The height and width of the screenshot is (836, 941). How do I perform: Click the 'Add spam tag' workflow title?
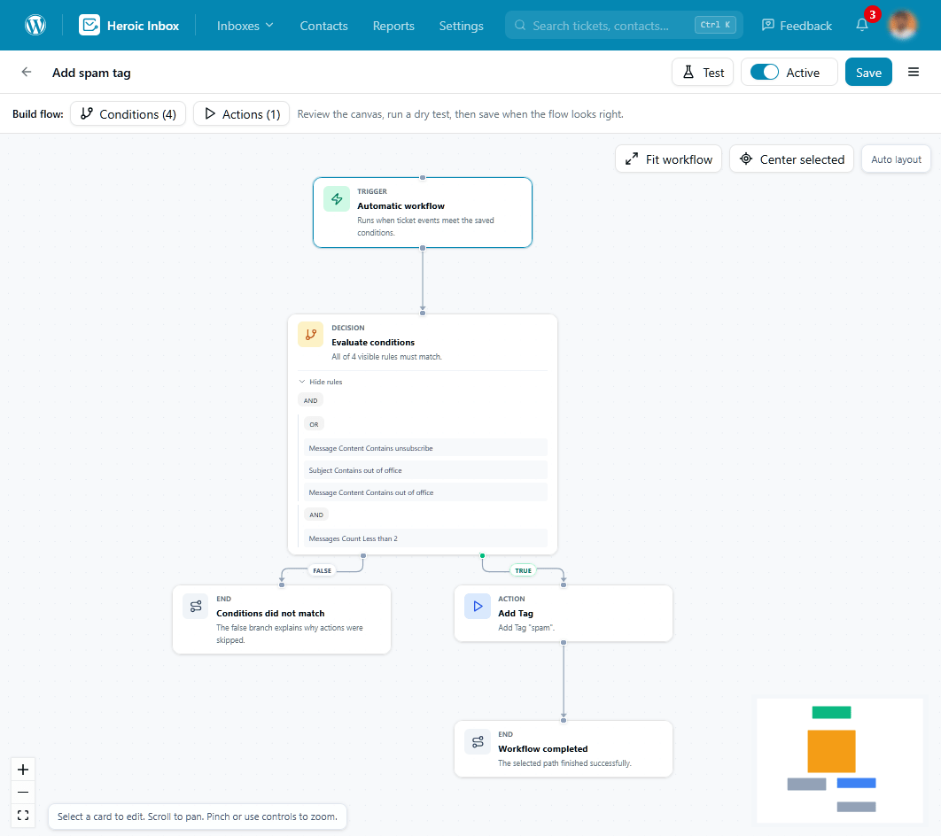click(91, 73)
